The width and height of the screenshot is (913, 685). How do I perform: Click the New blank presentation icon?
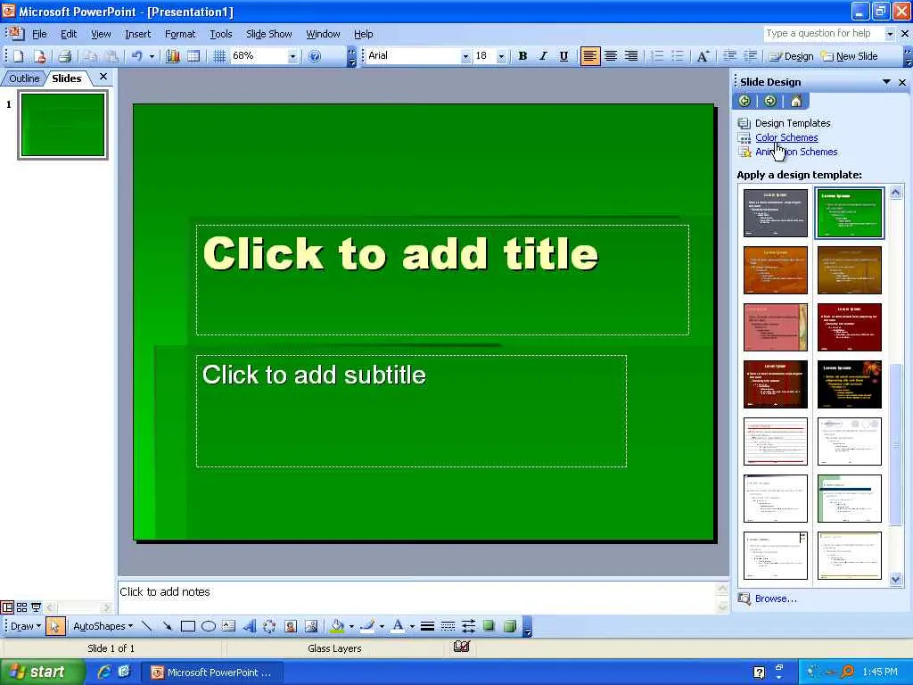click(x=19, y=56)
